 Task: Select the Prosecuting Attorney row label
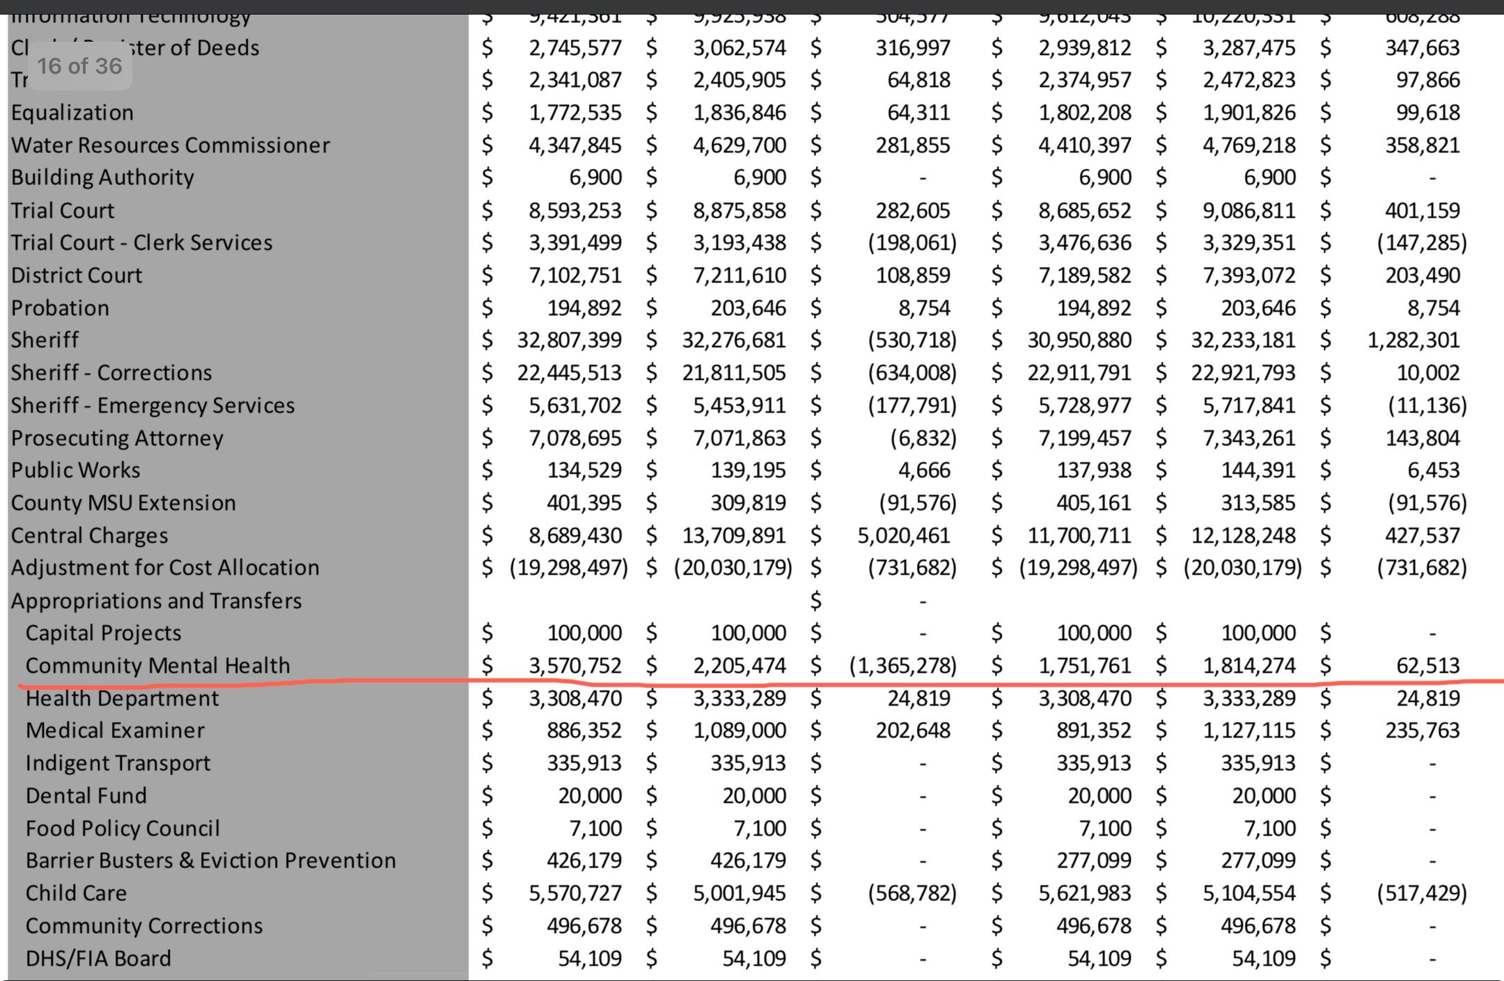tap(117, 438)
